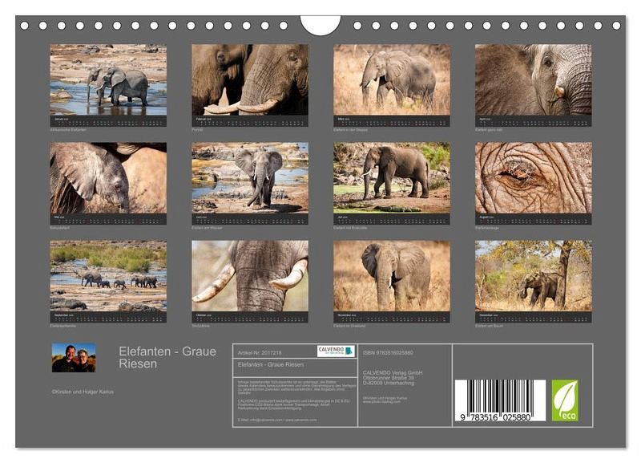Select the February close-up of tusks thumbnail

click(250, 79)
